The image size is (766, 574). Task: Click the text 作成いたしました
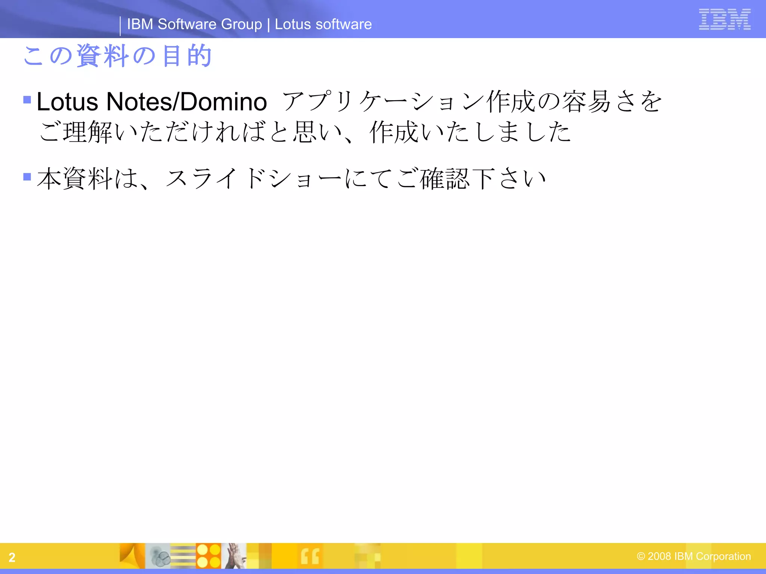pos(470,132)
